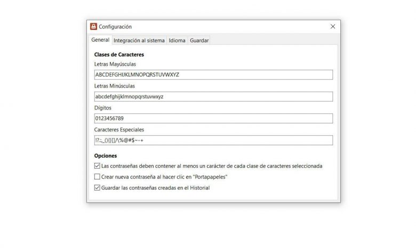Uncheck the one-character-per-class requirement checkbox

click(97, 166)
